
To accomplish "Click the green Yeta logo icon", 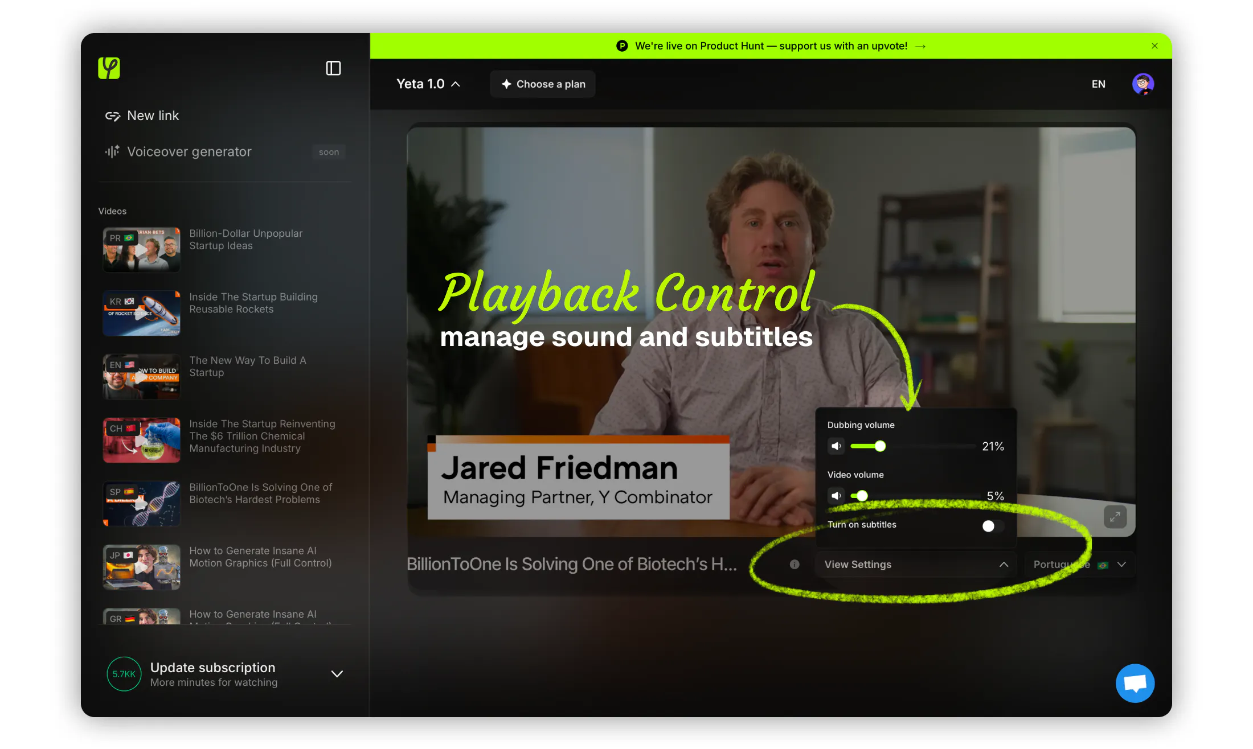I will click(x=109, y=68).
